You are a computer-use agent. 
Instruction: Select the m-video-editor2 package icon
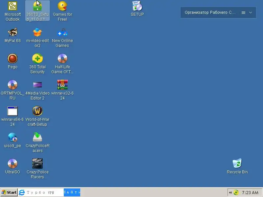tap(37, 38)
